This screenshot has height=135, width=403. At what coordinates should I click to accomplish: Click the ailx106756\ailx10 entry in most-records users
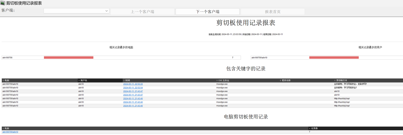[x=259, y=58]
